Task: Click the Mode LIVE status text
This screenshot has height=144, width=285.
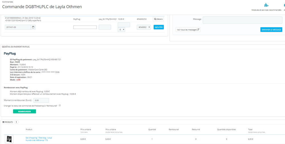Action: (x=15, y=80)
